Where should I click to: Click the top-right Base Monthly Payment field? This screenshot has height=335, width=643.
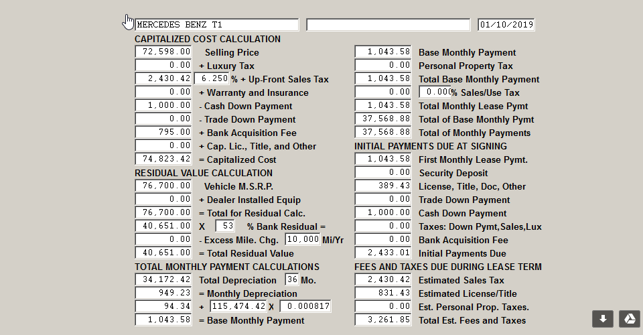[383, 52]
